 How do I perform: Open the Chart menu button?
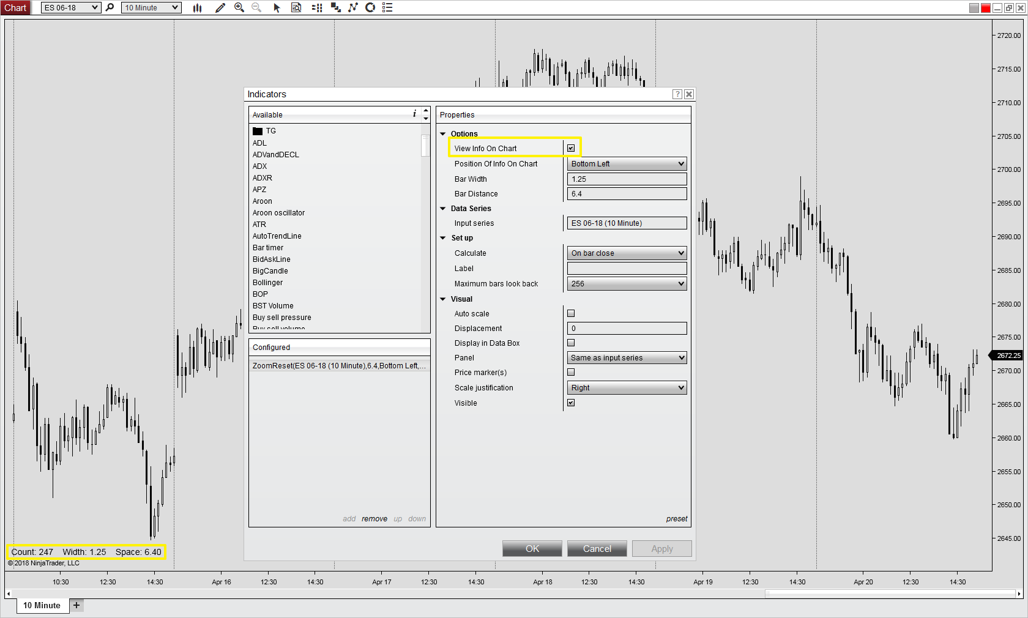[16, 8]
